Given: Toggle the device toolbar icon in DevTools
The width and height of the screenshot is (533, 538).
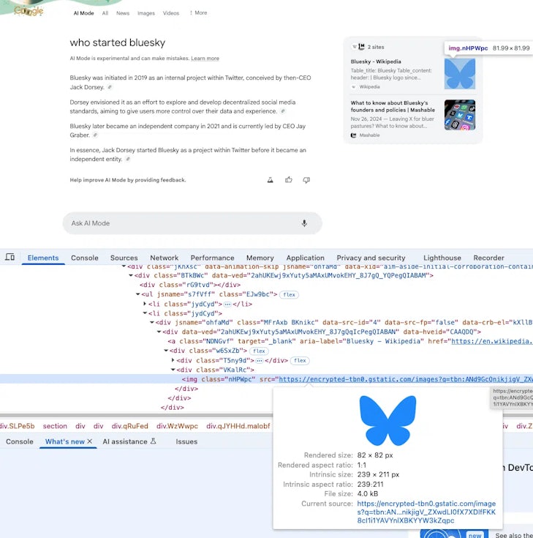Looking at the screenshot, I should coord(10,258).
